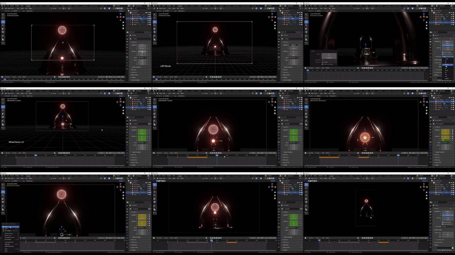
Task: Hide Big Cylinder via eye icon, top-left outliner
Action: click(148, 15)
